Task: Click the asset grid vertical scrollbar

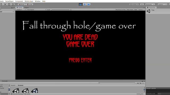Action: tap(144, 90)
